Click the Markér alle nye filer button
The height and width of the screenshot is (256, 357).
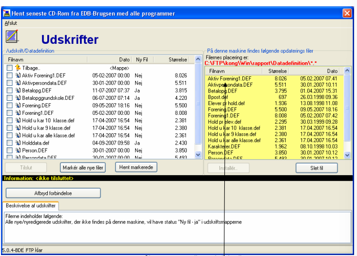tap(83, 167)
